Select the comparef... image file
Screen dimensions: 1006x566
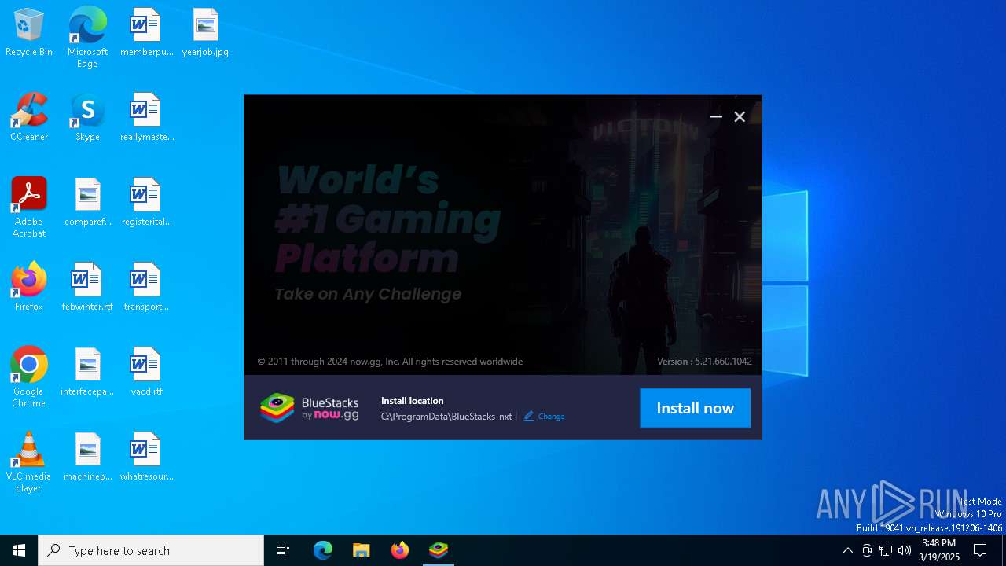[x=87, y=203]
